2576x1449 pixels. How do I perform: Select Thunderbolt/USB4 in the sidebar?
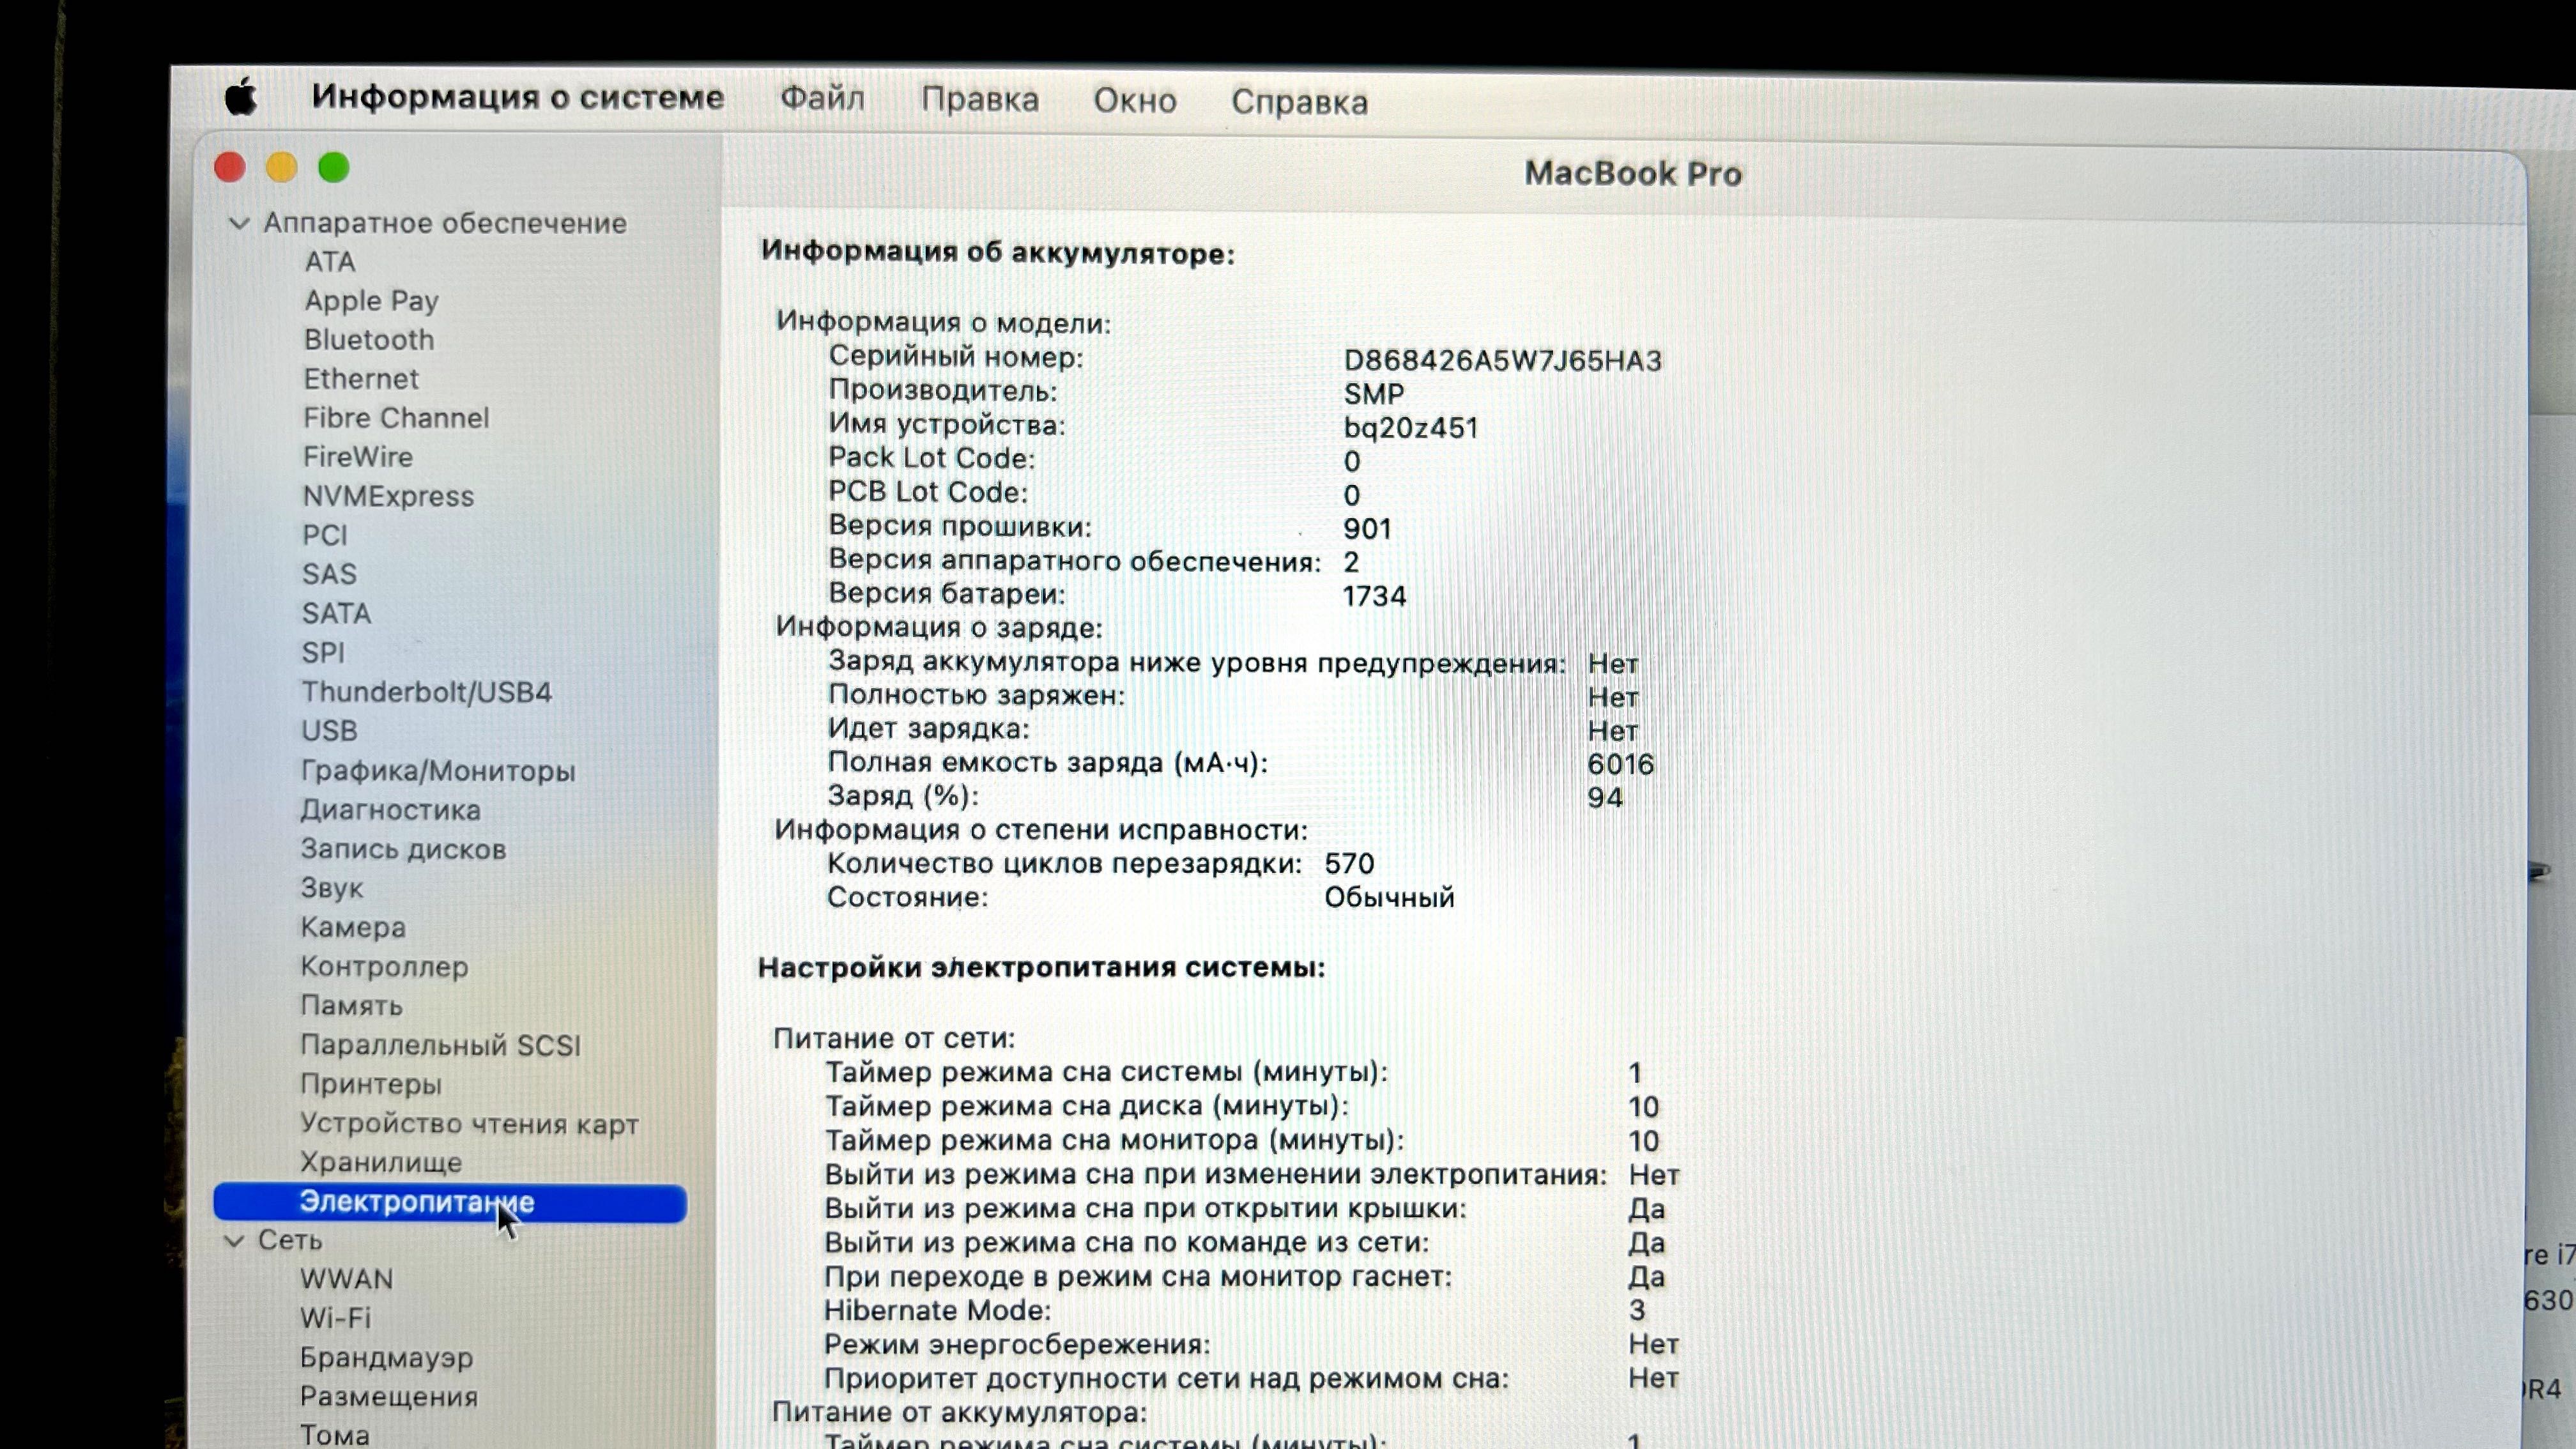(x=427, y=692)
